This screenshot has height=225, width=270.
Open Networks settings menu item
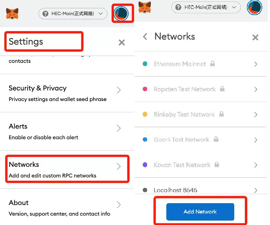coord(67,169)
